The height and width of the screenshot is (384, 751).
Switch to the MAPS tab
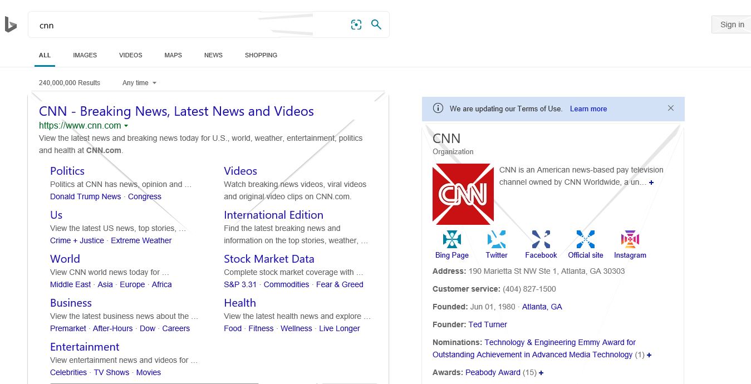(173, 55)
